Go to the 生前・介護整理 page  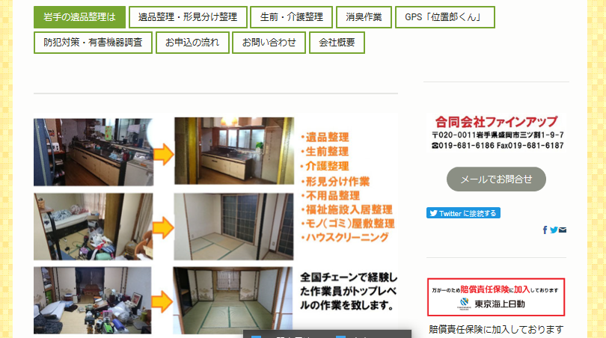[292, 17]
